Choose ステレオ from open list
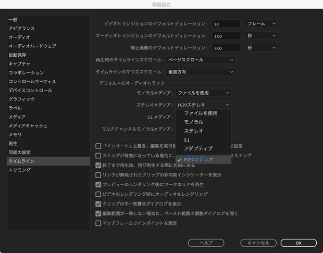The image size is (323, 253). point(203,131)
